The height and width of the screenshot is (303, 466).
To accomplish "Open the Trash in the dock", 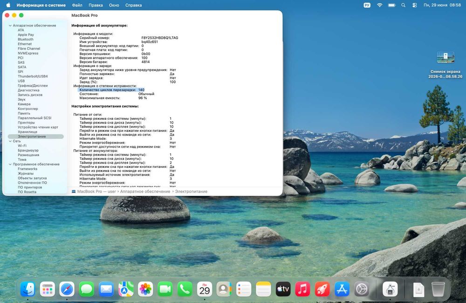I will [x=438, y=289].
